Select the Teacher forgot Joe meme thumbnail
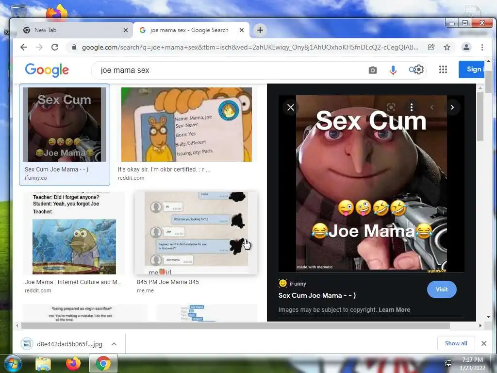The height and width of the screenshot is (373, 497). pyautogui.click(x=74, y=233)
